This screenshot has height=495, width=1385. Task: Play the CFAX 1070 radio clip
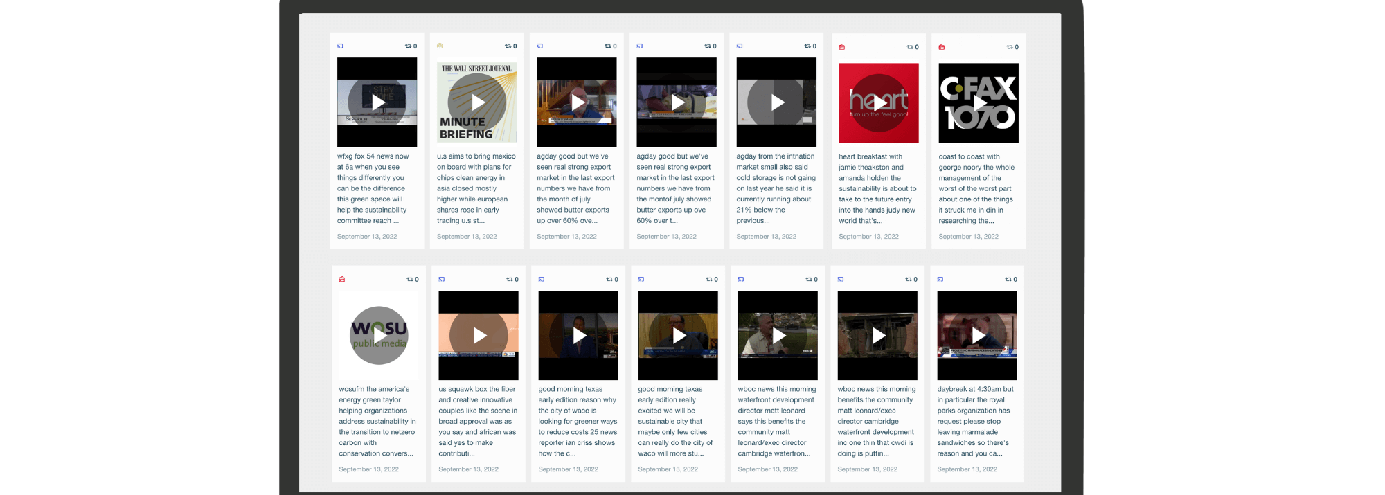(x=978, y=103)
